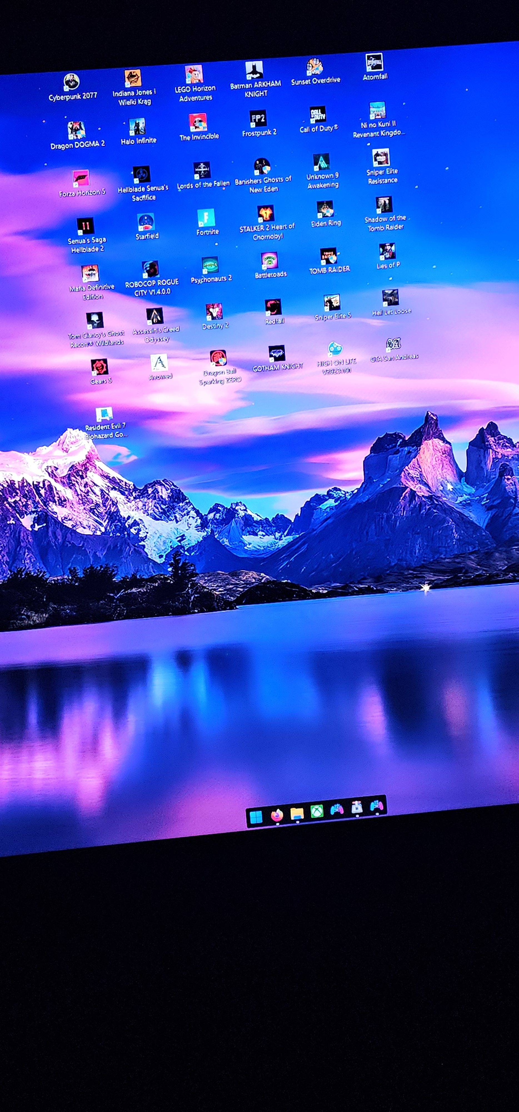This screenshot has width=519, height=1112.
Task: Click the Shadow of the Tomb Raider icon
Action: (384, 205)
